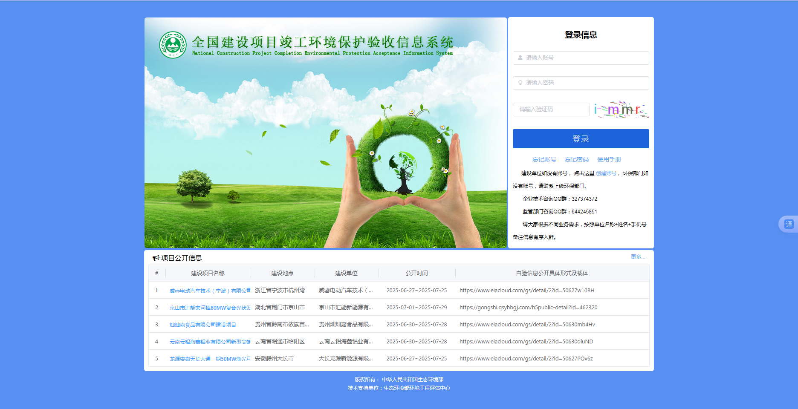The width and height of the screenshot is (798, 409).
Task: Click the 译 translate button on the right edge
Action: 789,223
